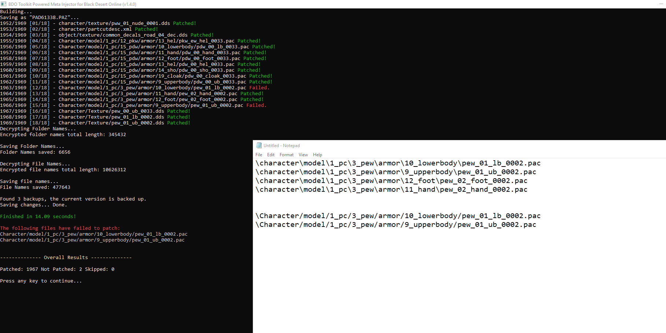The height and width of the screenshot is (333, 666).
Task: Click the forward-slash 9_upperbody path in Notepad
Action: coord(395,225)
